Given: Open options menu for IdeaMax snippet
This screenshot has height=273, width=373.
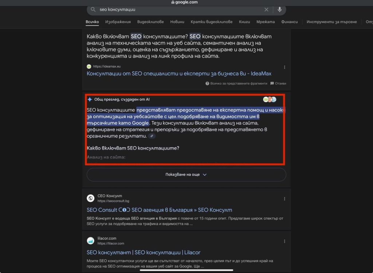Looking at the screenshot, I should (284, 67).
